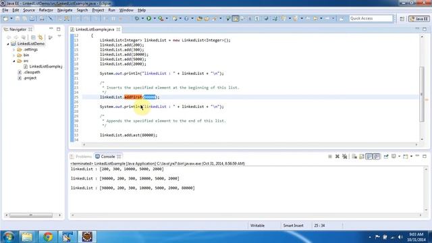This screenshot has height=243, width=432.
Task: Click the editor vertical scrollbar thumb
Action: pos(422,94)
